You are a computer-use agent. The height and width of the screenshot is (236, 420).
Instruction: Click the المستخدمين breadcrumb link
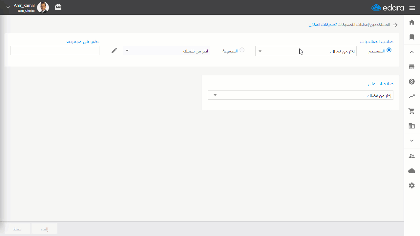pos(380,25)
